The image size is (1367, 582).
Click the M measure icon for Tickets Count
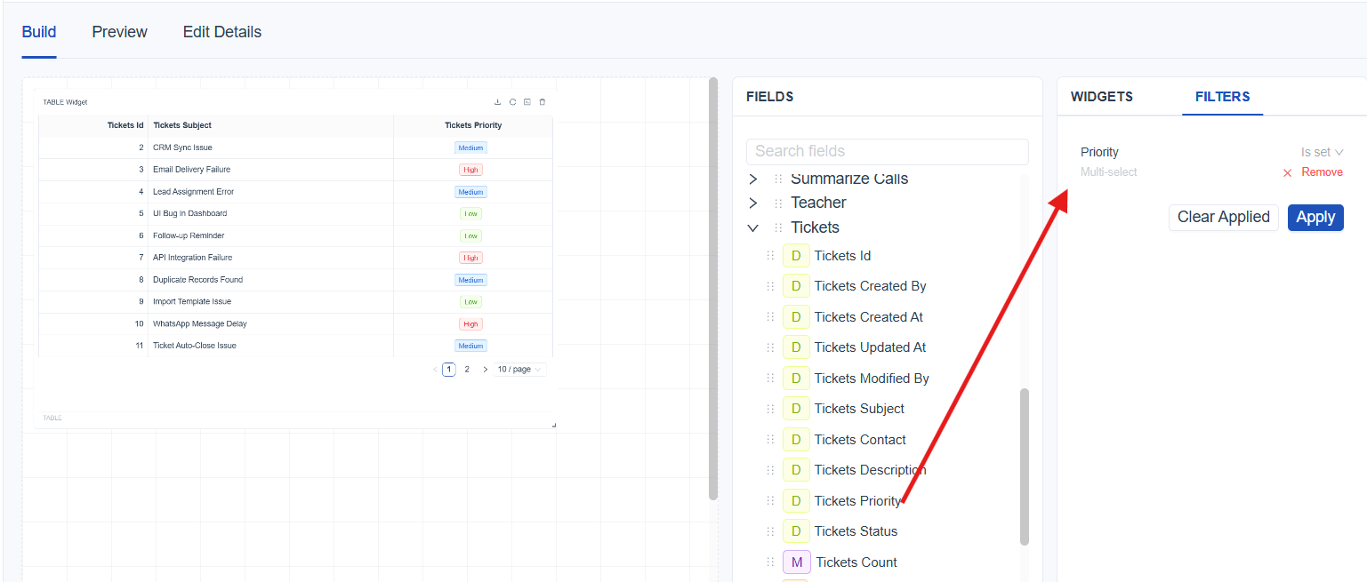pos(796,562)
